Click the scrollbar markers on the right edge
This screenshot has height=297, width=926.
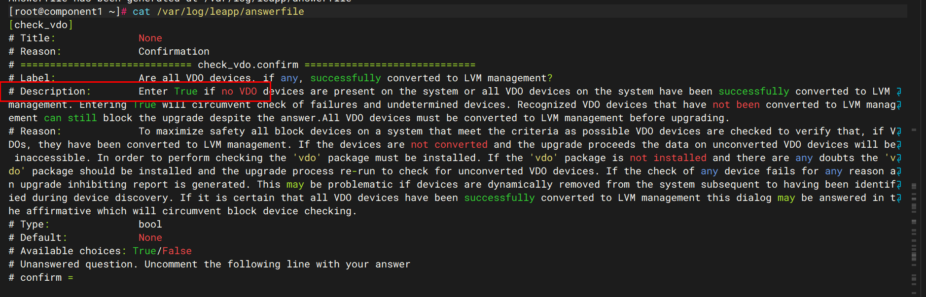pyautogui.click(x=914, y=222)
